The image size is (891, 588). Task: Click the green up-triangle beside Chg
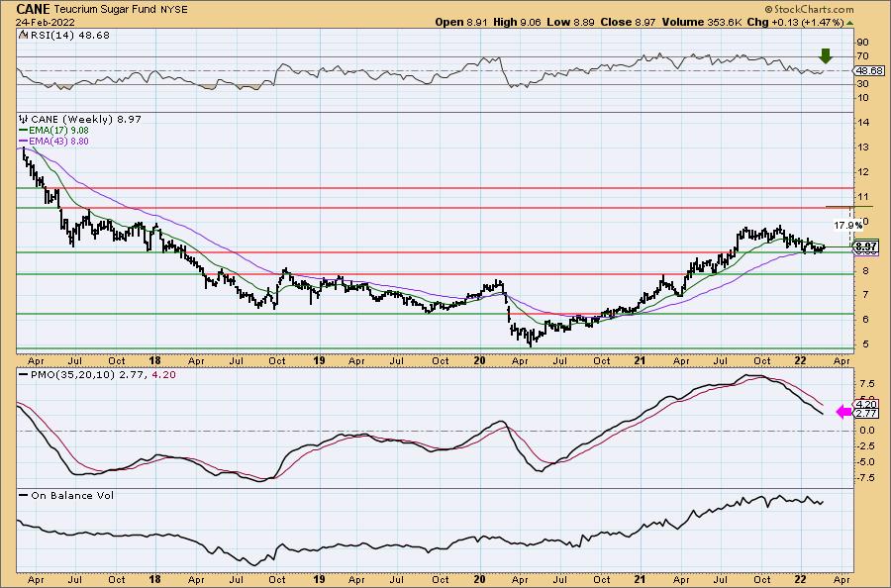849,22
